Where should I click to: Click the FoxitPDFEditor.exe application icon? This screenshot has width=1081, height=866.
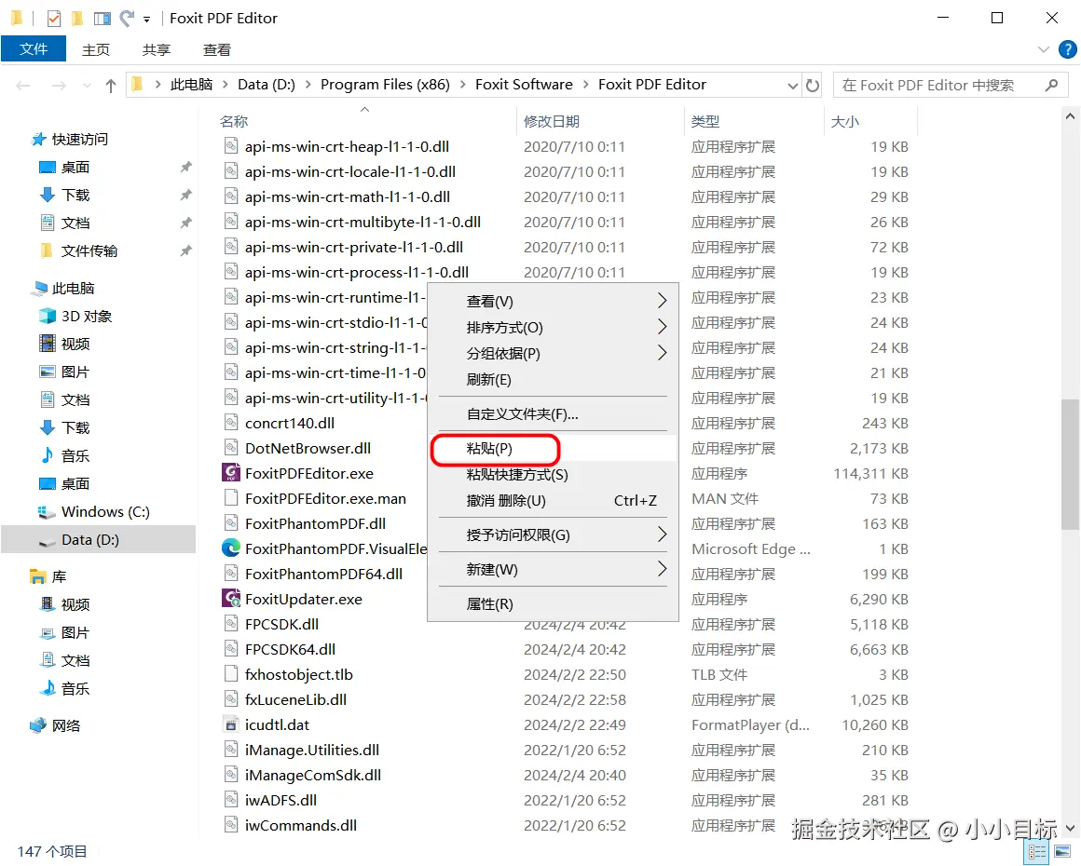coord(231,473)
